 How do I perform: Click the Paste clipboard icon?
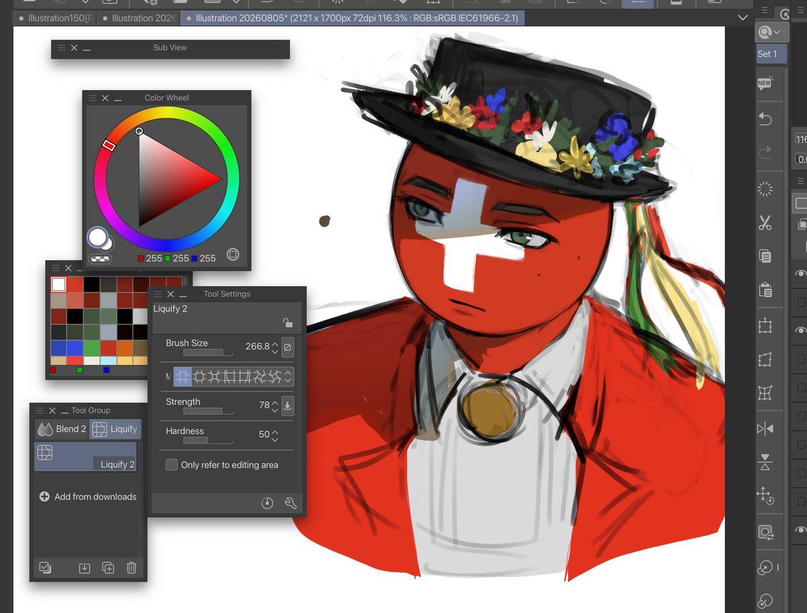click(765, 290)
